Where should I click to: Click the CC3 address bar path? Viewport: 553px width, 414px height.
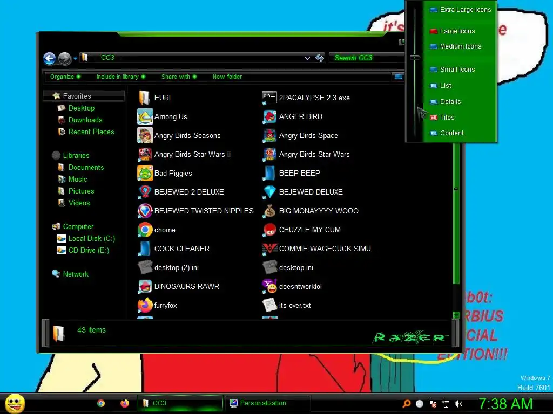[x=107, y=58]
